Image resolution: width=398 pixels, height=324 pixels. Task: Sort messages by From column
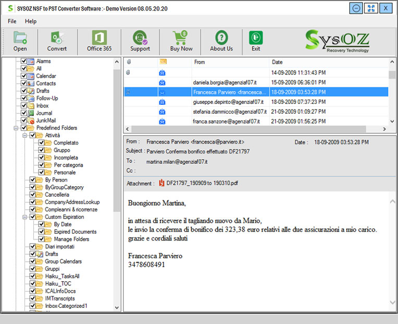click(x=230, y=62)
